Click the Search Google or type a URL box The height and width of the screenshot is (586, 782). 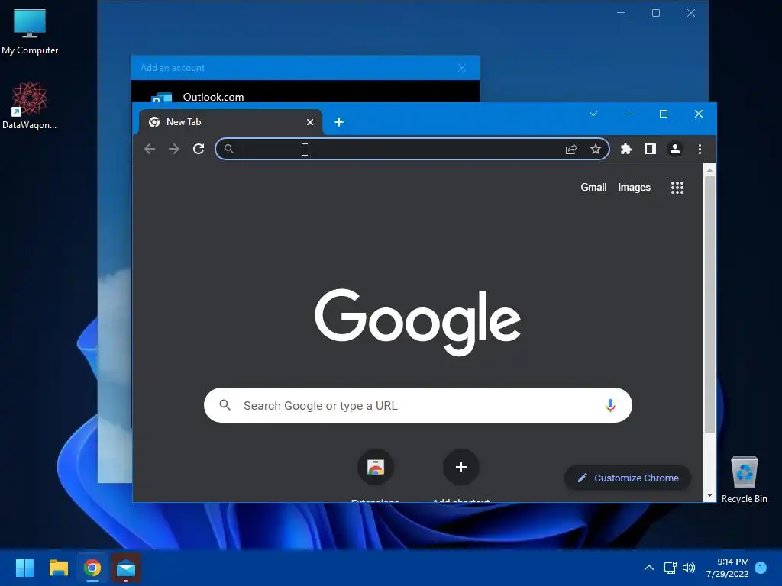pos(418,405)
